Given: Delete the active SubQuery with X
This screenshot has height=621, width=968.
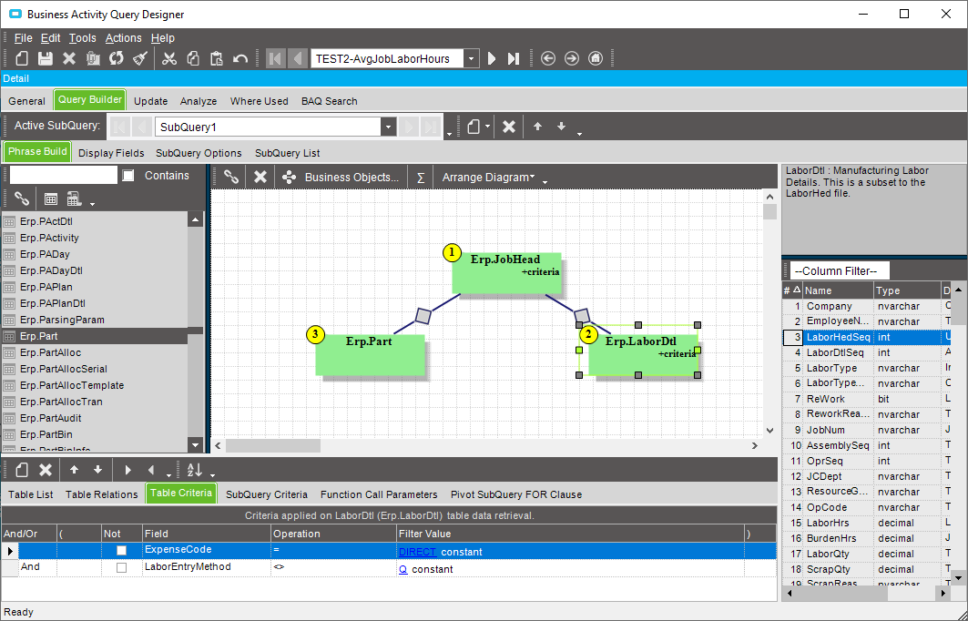Looking at the screenshot, I should (x=509, y=127).
